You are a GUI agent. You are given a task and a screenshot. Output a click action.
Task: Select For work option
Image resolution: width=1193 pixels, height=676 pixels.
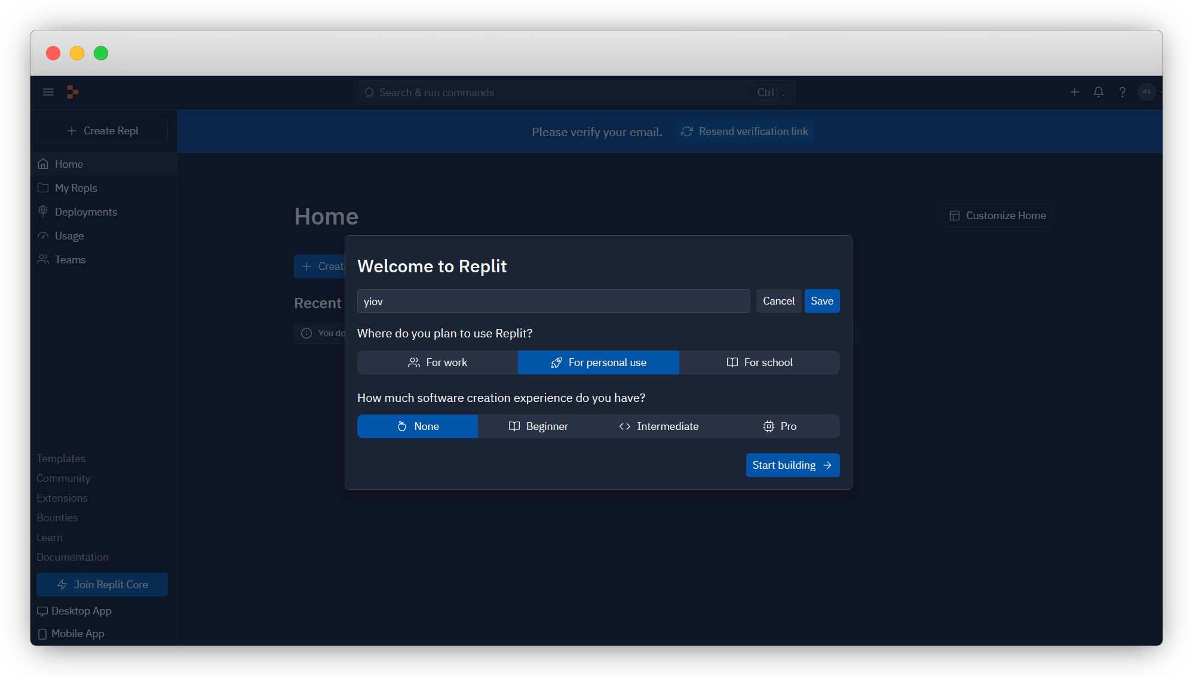click(437, 362)
